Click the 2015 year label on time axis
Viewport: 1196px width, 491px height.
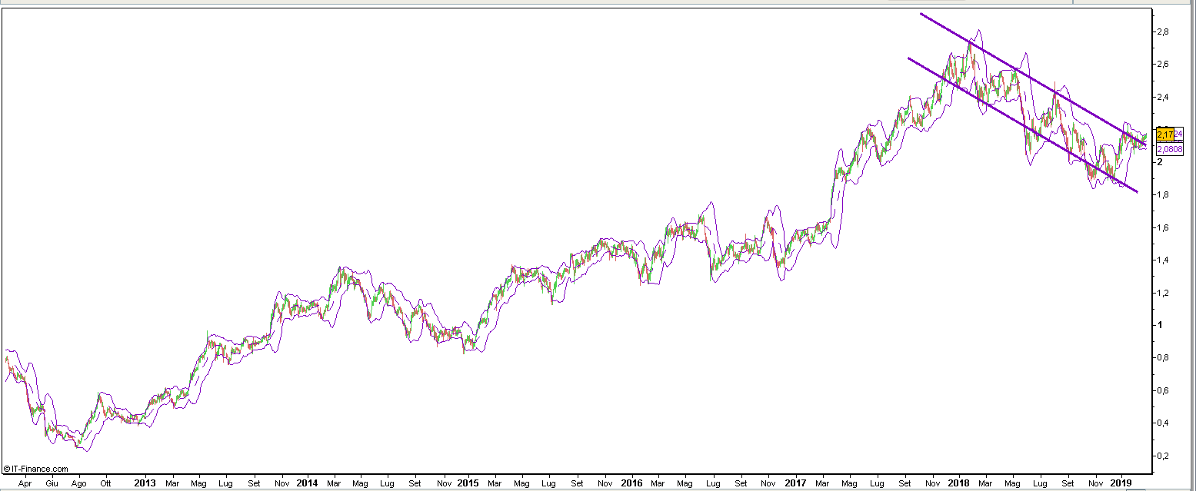pos(468,484)
